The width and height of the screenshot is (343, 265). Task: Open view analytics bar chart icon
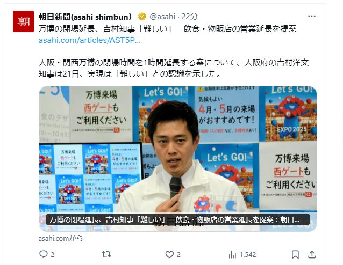[232, 254]
